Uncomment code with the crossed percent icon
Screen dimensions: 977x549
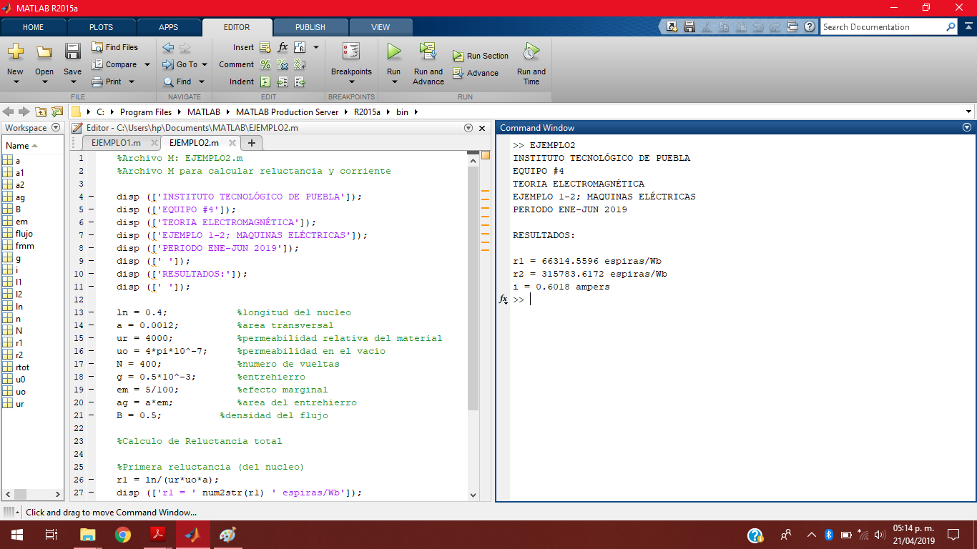coord(283,64)
